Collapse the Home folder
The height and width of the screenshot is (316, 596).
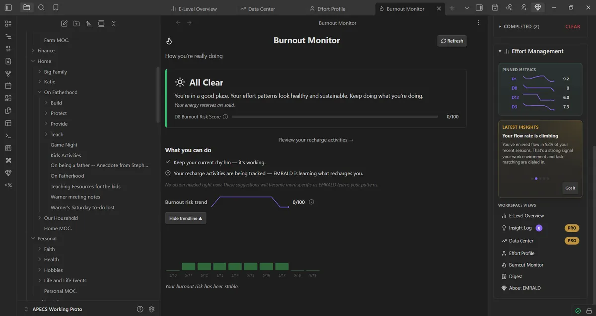(x=33, y=61)
